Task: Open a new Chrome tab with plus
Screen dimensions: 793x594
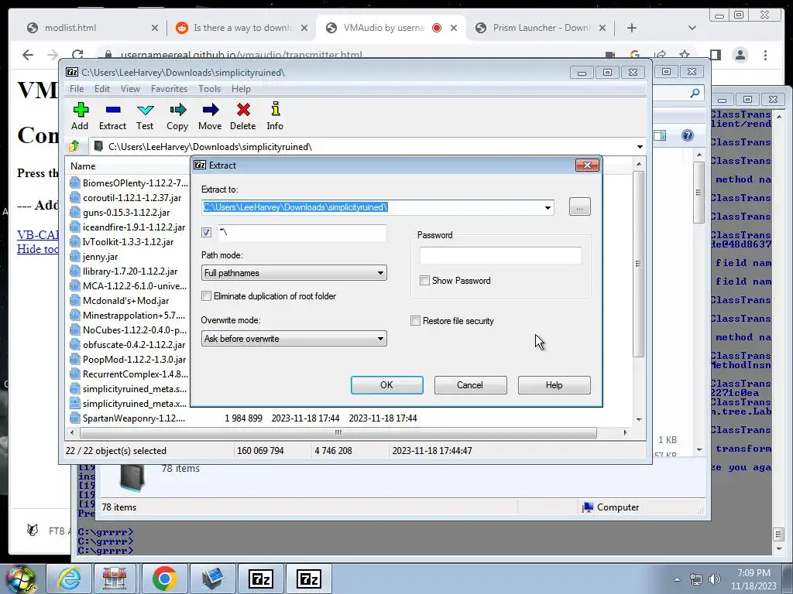Action: tap(632, 28)
